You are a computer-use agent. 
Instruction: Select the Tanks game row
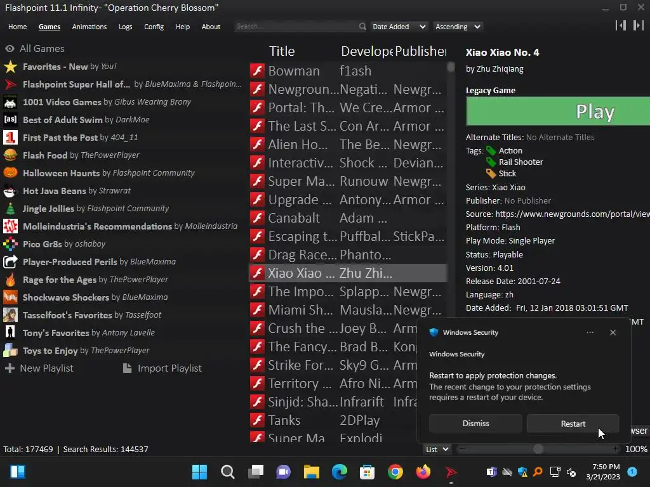(x=333, y=420)
